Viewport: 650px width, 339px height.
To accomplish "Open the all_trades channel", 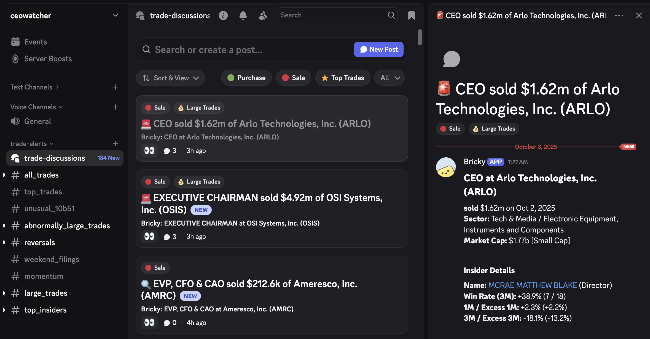I will 65,175.
